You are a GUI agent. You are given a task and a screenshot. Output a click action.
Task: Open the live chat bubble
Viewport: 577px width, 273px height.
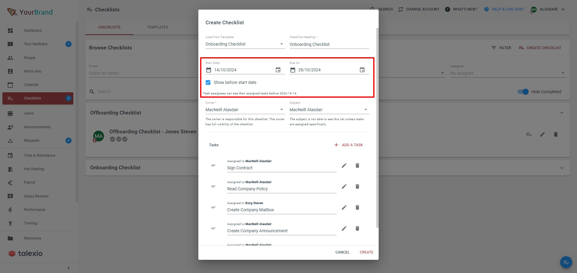pyautogui.click(x=566, y=262)
